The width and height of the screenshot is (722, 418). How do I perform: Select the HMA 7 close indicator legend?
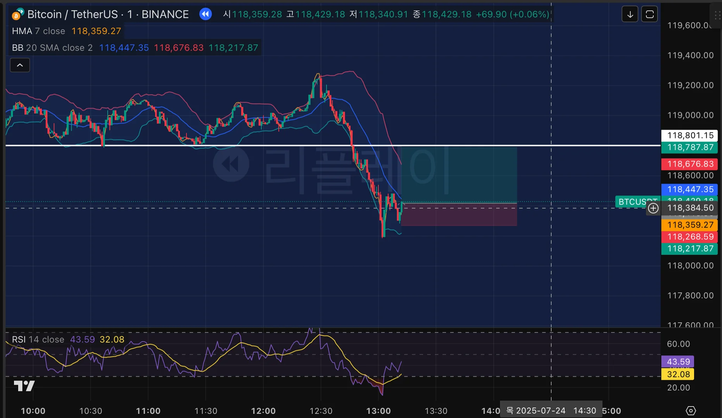pyautogui.click(x=38, y=31)
